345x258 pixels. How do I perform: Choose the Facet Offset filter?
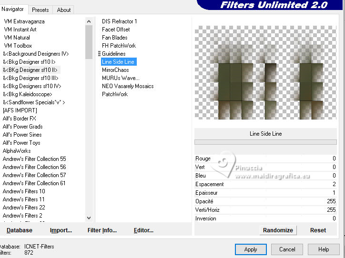116,30
